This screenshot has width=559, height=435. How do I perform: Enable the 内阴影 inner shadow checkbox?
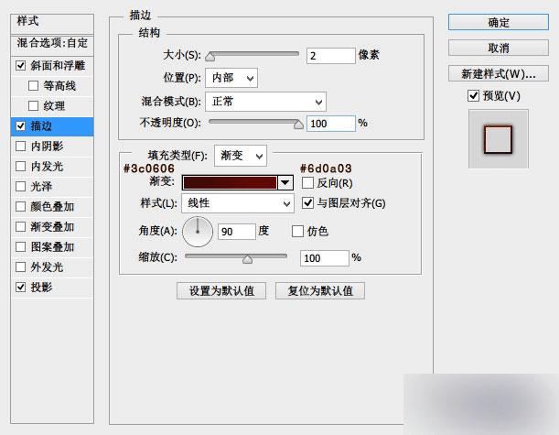click(x=21, y=146)
